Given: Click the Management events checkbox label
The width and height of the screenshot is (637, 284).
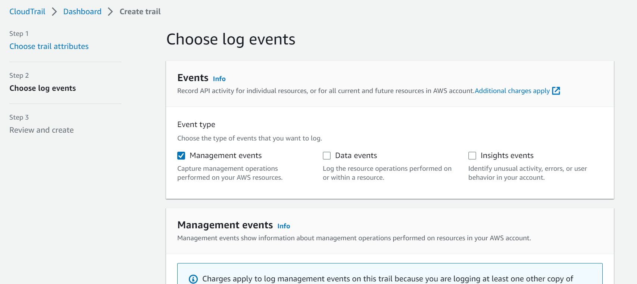Looking at the screenshot, I should tap(225, 155).
